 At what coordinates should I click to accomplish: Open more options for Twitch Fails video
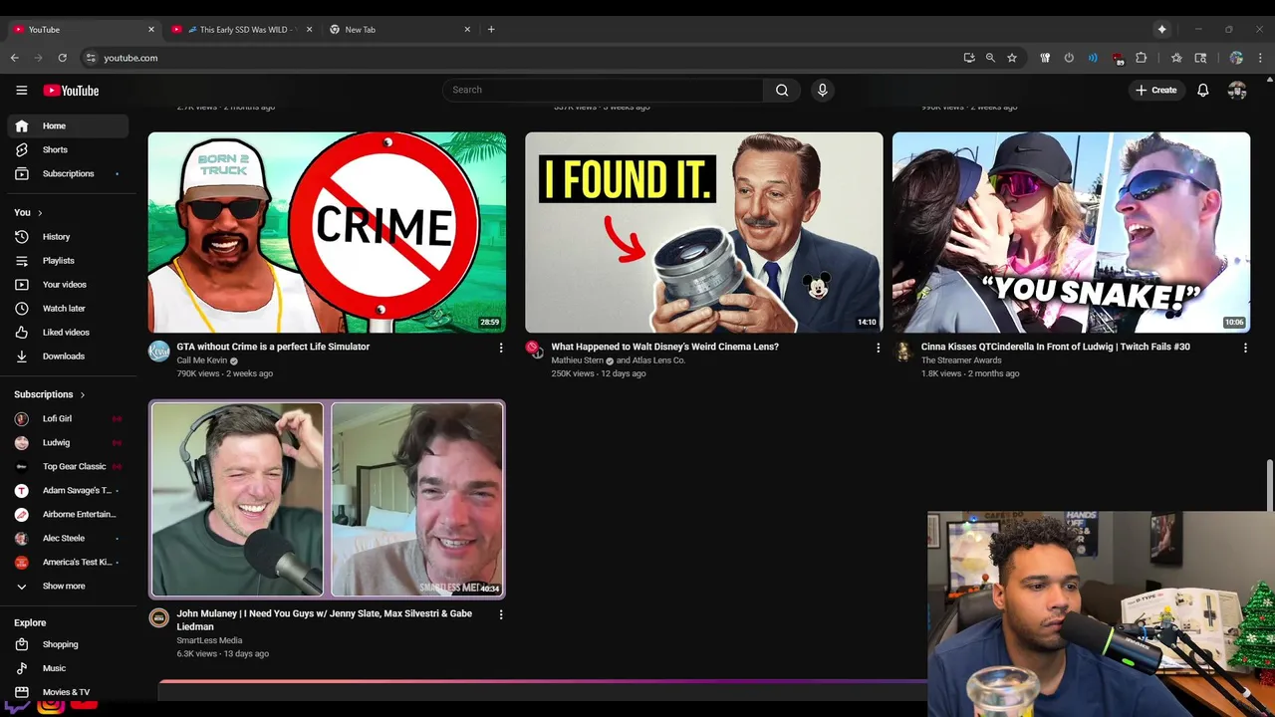pos(1245,348)
